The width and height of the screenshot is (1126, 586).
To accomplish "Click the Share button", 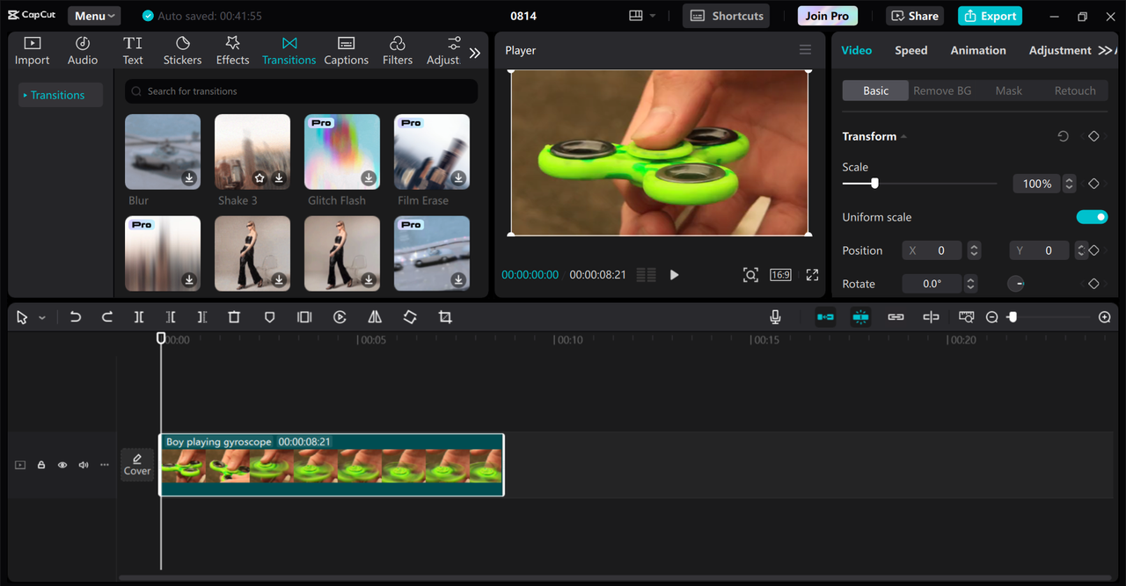I will pyautogui.click(x=915, y=16).
